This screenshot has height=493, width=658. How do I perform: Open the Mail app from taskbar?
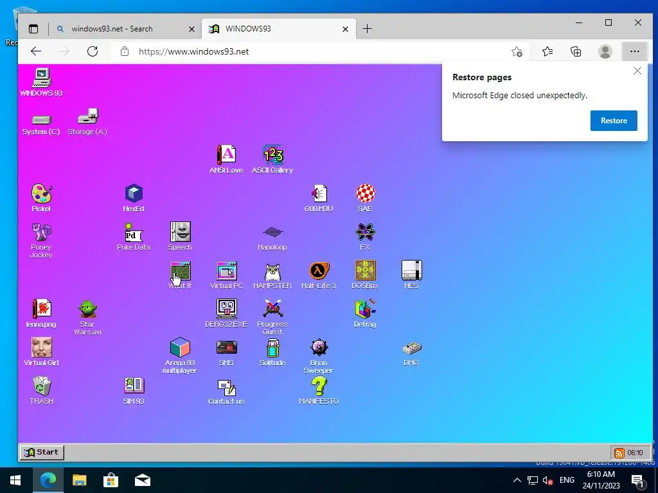(x=142, y=480)
